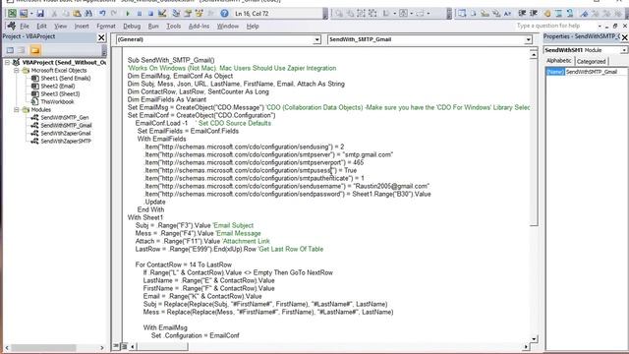Click the Parameter Info icon on the Edit toolbar

tap(495, 13)
